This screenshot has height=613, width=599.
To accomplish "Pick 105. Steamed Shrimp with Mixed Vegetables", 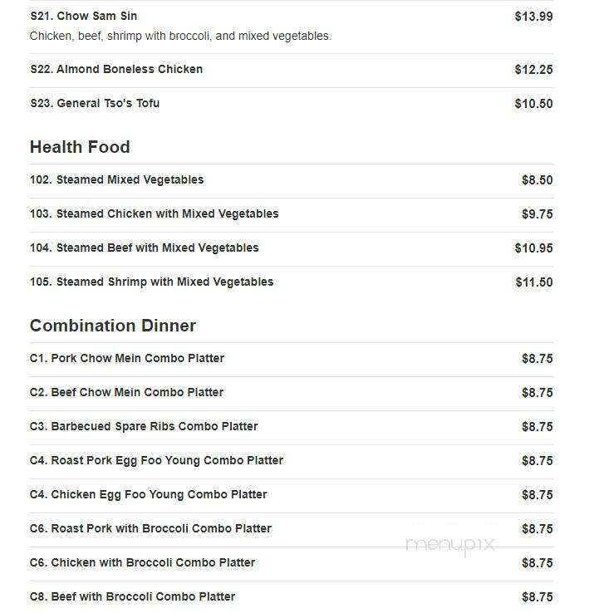I will 292,282.
